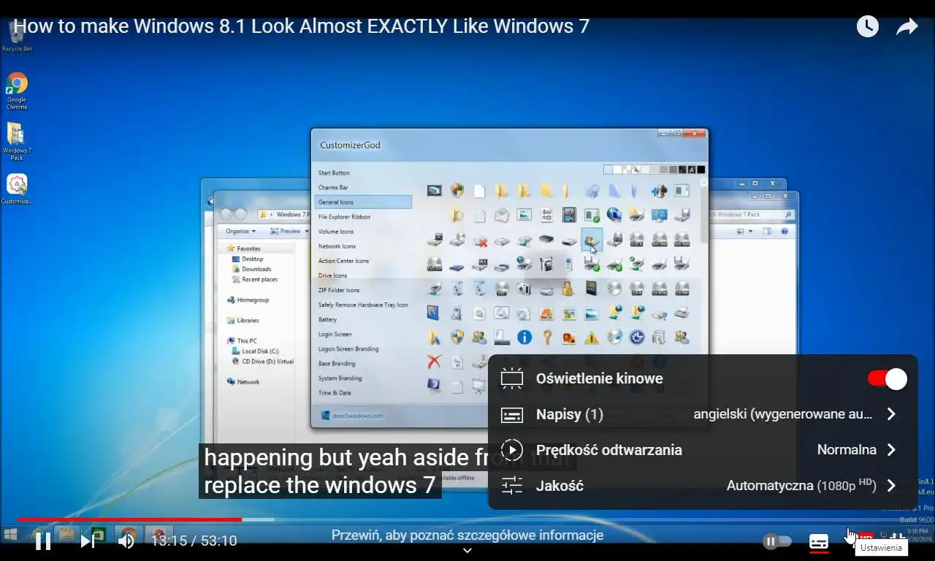Click the digital camera icon in CustomizerGod
The width and height of the screenshot is (935, 561).
tap(524, 288)
